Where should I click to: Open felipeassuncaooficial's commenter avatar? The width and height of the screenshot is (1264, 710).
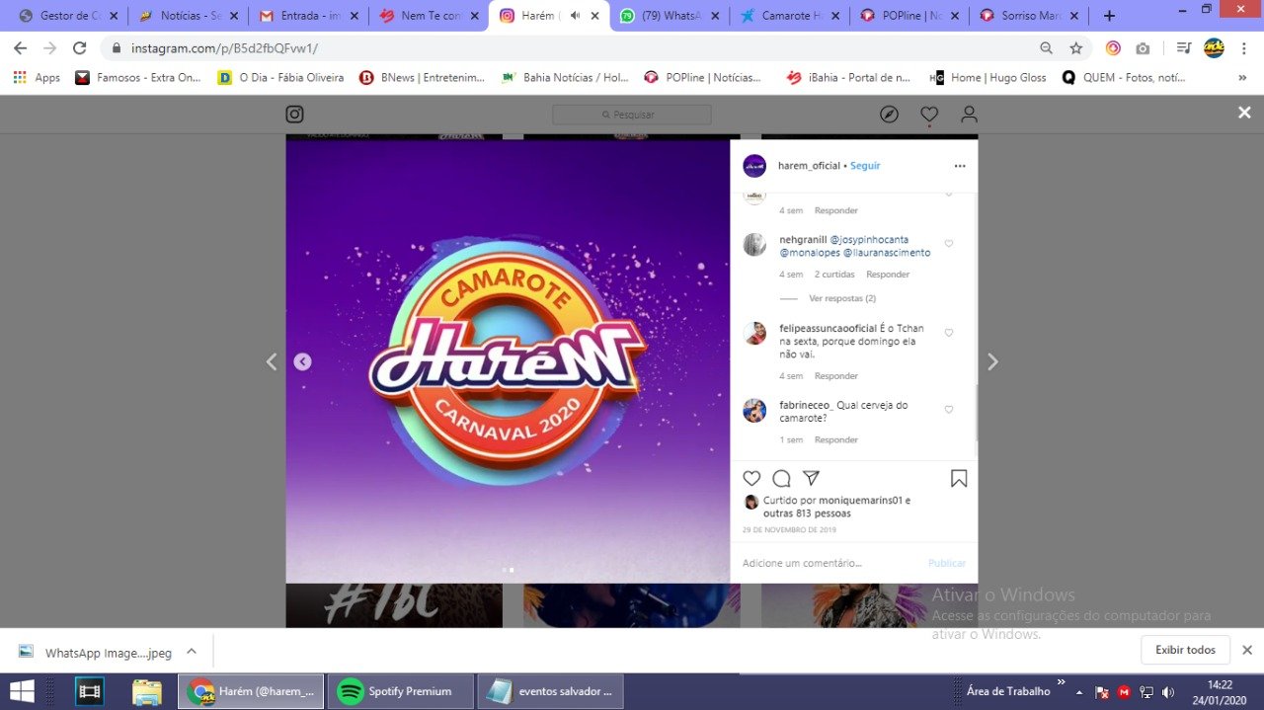[x=754, y=334]
